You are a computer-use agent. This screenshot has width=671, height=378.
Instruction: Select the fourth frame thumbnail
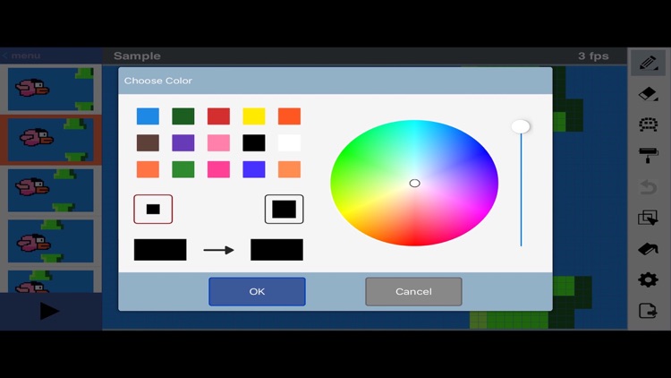50,241
